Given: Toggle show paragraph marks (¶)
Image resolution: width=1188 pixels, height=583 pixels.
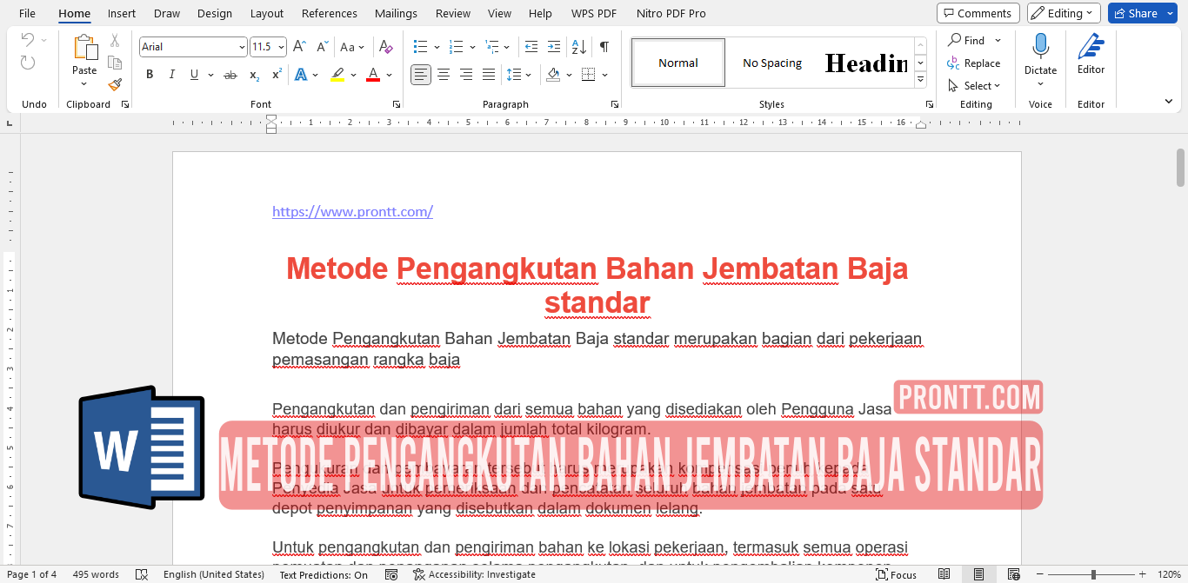Looking at the screenshot, I should [x=604, y=47].
